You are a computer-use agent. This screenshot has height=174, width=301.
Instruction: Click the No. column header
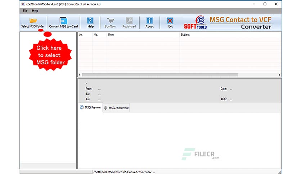[x=99, y=35]
